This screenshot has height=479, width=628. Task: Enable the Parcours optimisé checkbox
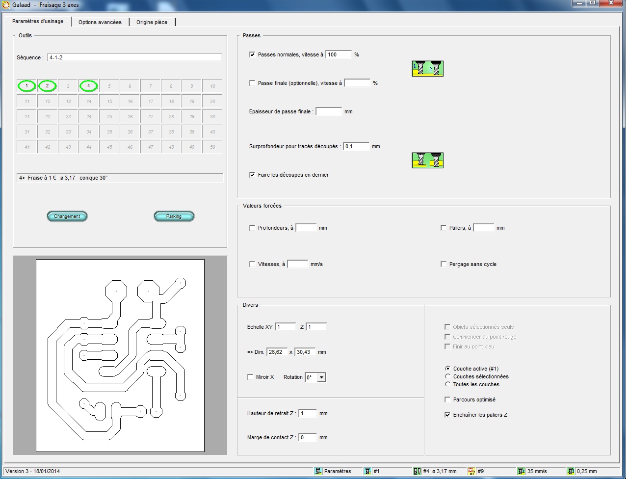pos(447,399)
